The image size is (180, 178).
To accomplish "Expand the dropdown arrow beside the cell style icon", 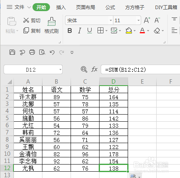I will point(120,31).
